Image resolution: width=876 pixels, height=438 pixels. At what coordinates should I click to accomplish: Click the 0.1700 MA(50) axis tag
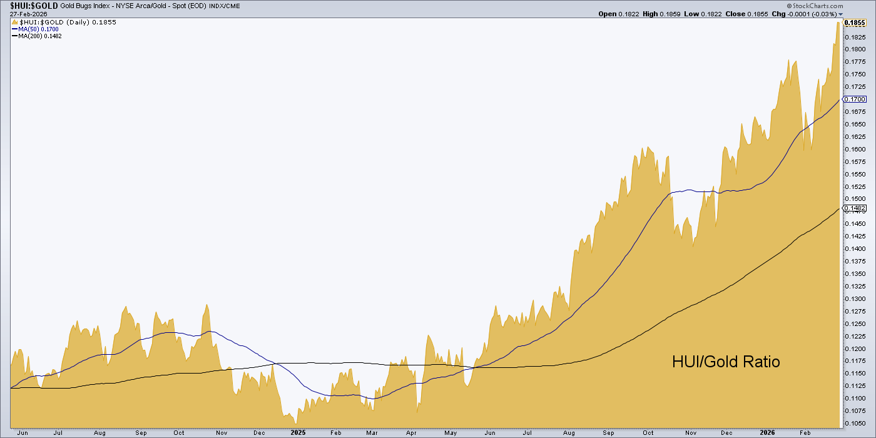pos(854,99)
